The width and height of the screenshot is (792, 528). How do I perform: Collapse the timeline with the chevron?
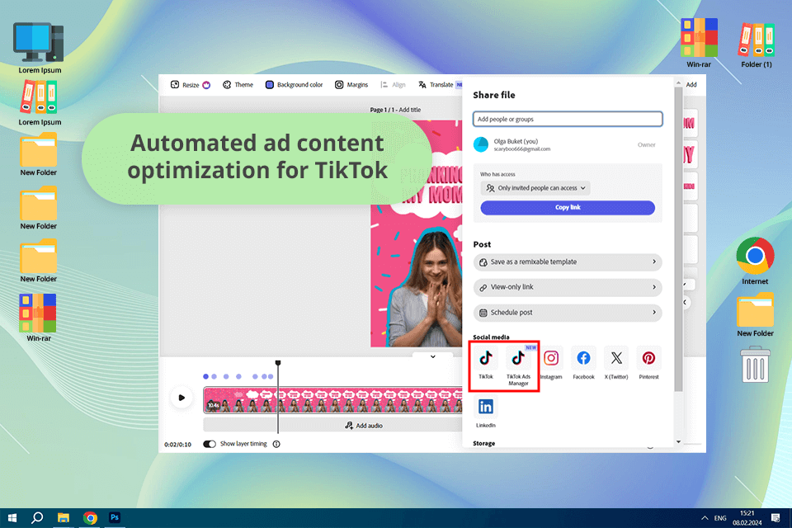(433, 356)
